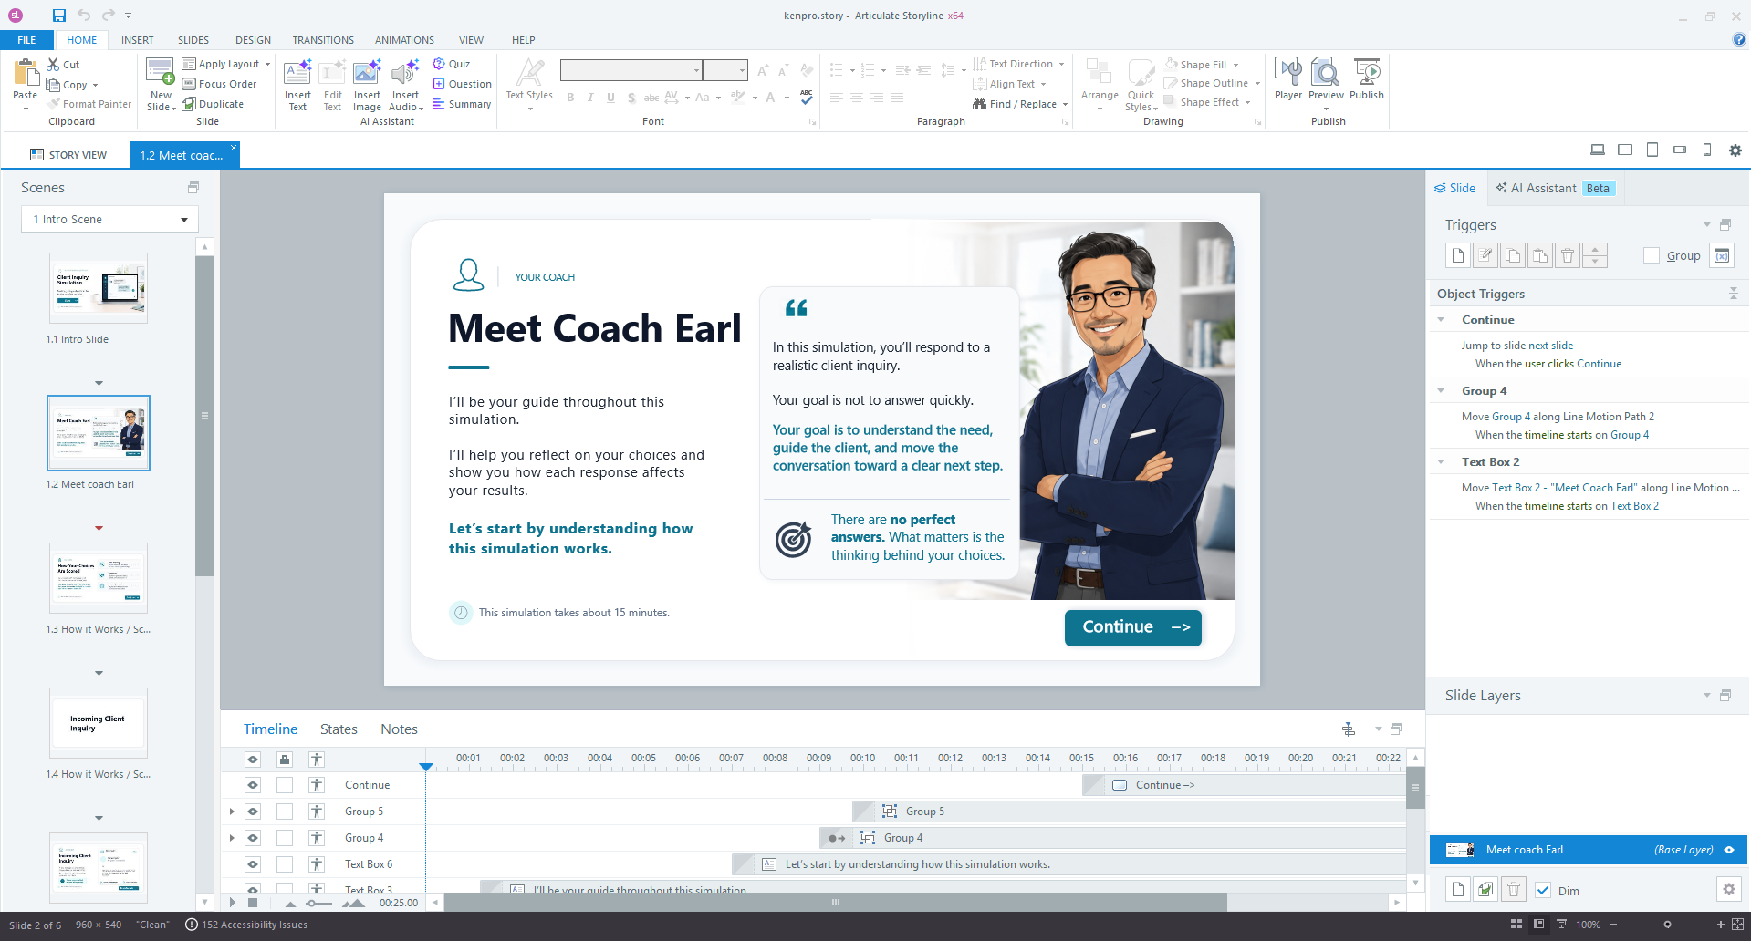Switch to the States tab
Image resolution: width=1751 pixels, height=941 pixels.
coord(339,729)
